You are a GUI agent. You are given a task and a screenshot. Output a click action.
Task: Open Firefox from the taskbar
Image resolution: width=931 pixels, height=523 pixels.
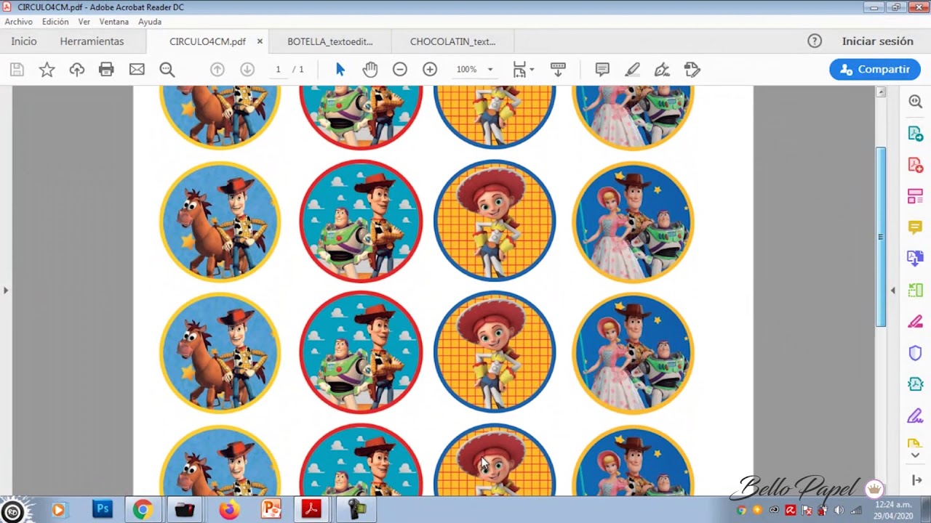tap(228, 510)
